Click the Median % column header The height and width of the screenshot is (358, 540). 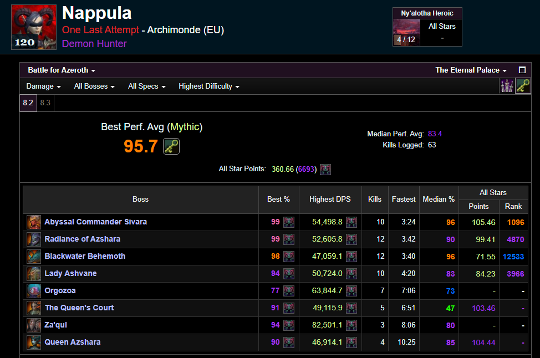(439, 200)
